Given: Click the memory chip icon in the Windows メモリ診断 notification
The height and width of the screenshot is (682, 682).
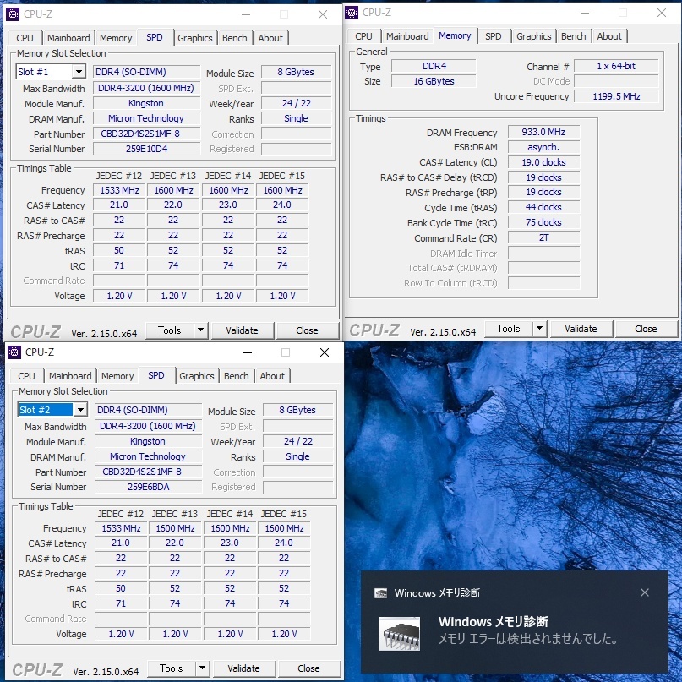Looking at the screenshot, I should click(x=399, y=636).
